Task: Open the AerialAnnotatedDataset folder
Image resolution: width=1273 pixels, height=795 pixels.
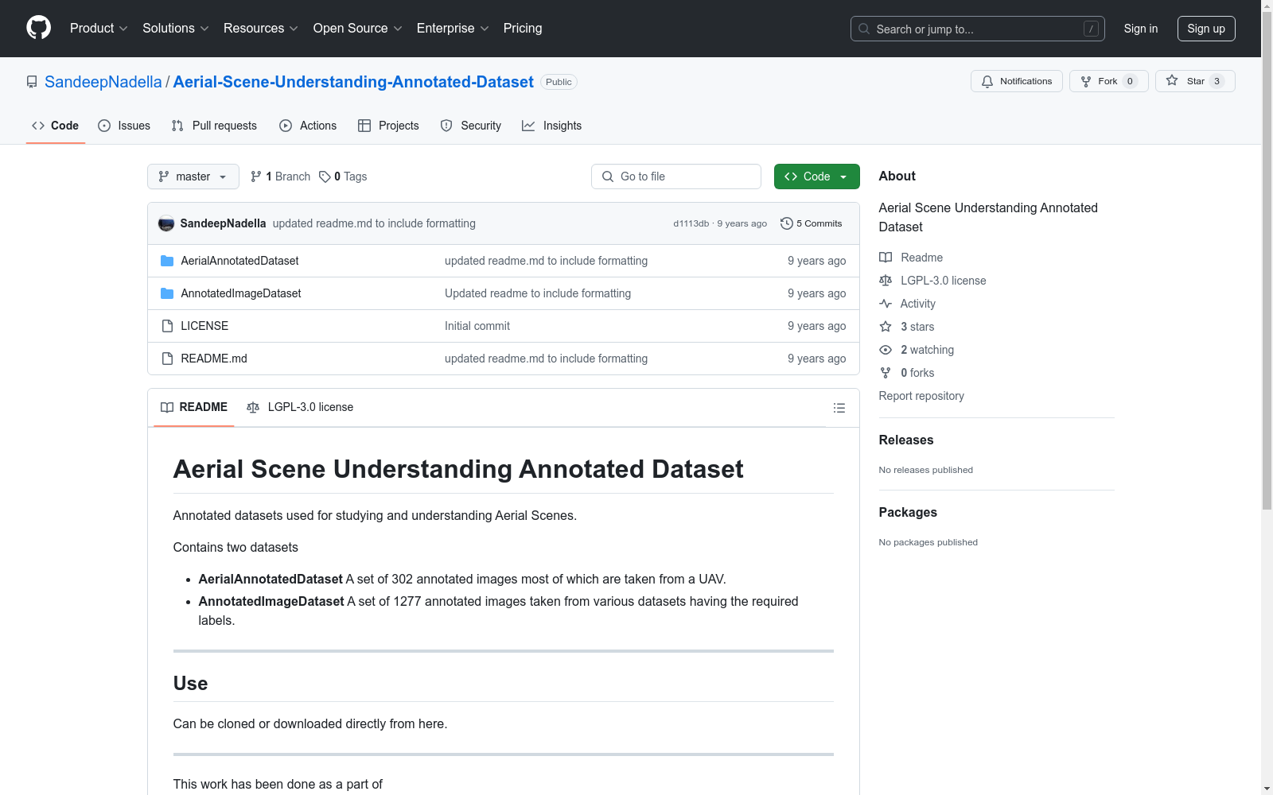Action: 239,261
